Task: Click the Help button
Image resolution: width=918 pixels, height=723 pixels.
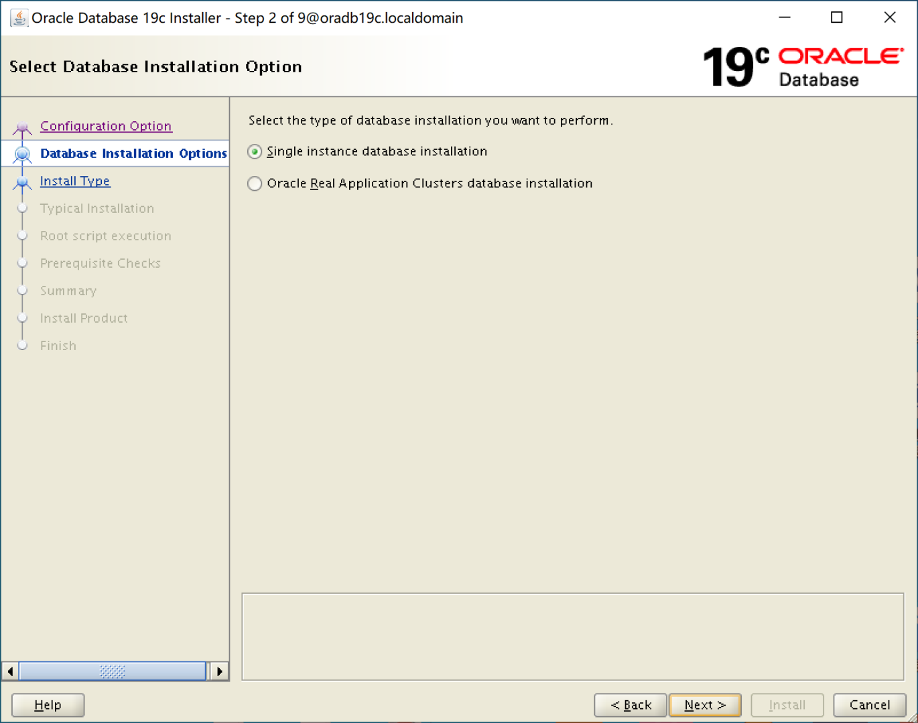Action: [48, 705]
